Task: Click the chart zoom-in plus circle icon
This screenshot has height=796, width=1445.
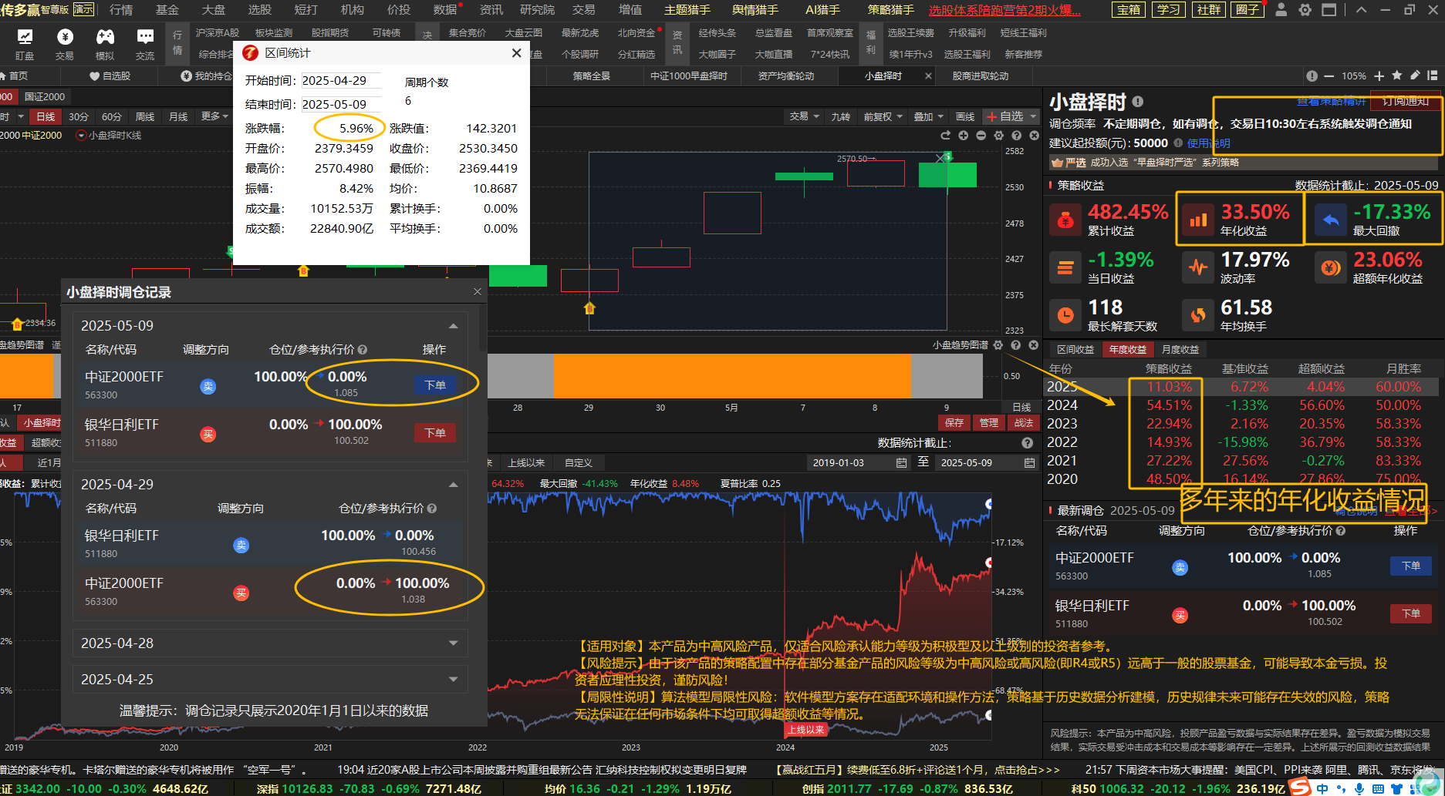Action: tap(963, 136)
